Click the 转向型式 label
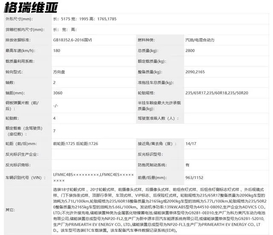Image resolution: width=273 pixels, height=235 pixels. pyautogui.click(x=14, y=72)
